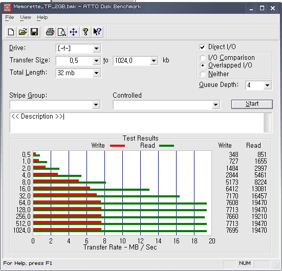Expand the Stripe Group dropdown
Viewport: 282px width, 271px height.
96,105
